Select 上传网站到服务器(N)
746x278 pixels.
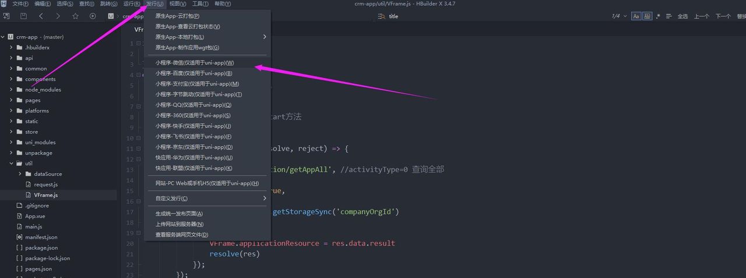[207, 224]
